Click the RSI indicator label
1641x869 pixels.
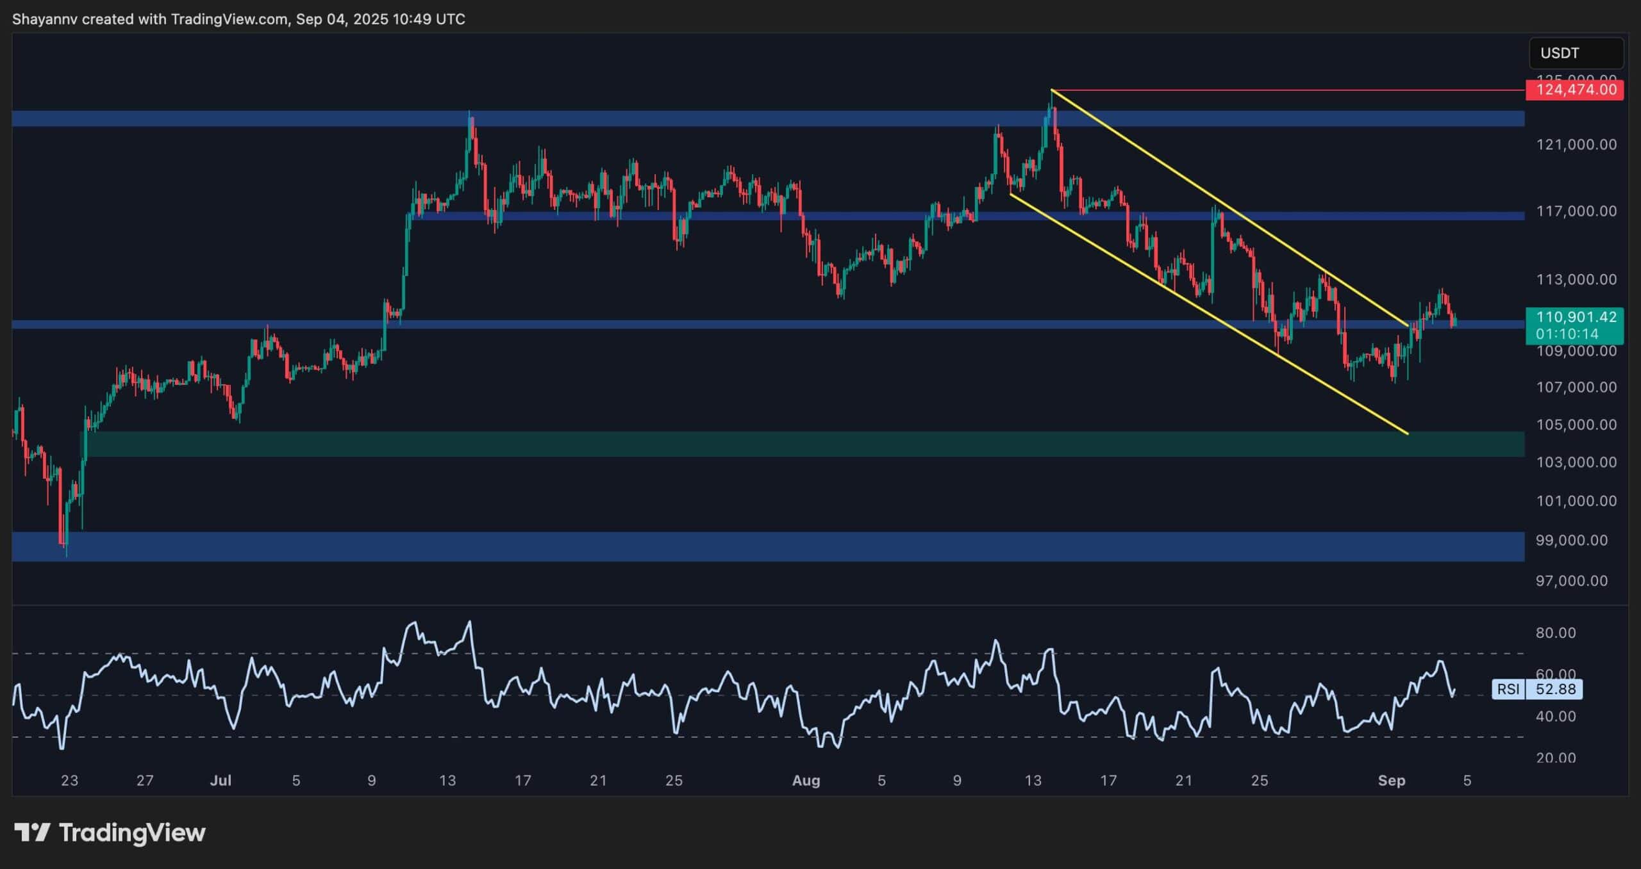[x=1508, y=689]
